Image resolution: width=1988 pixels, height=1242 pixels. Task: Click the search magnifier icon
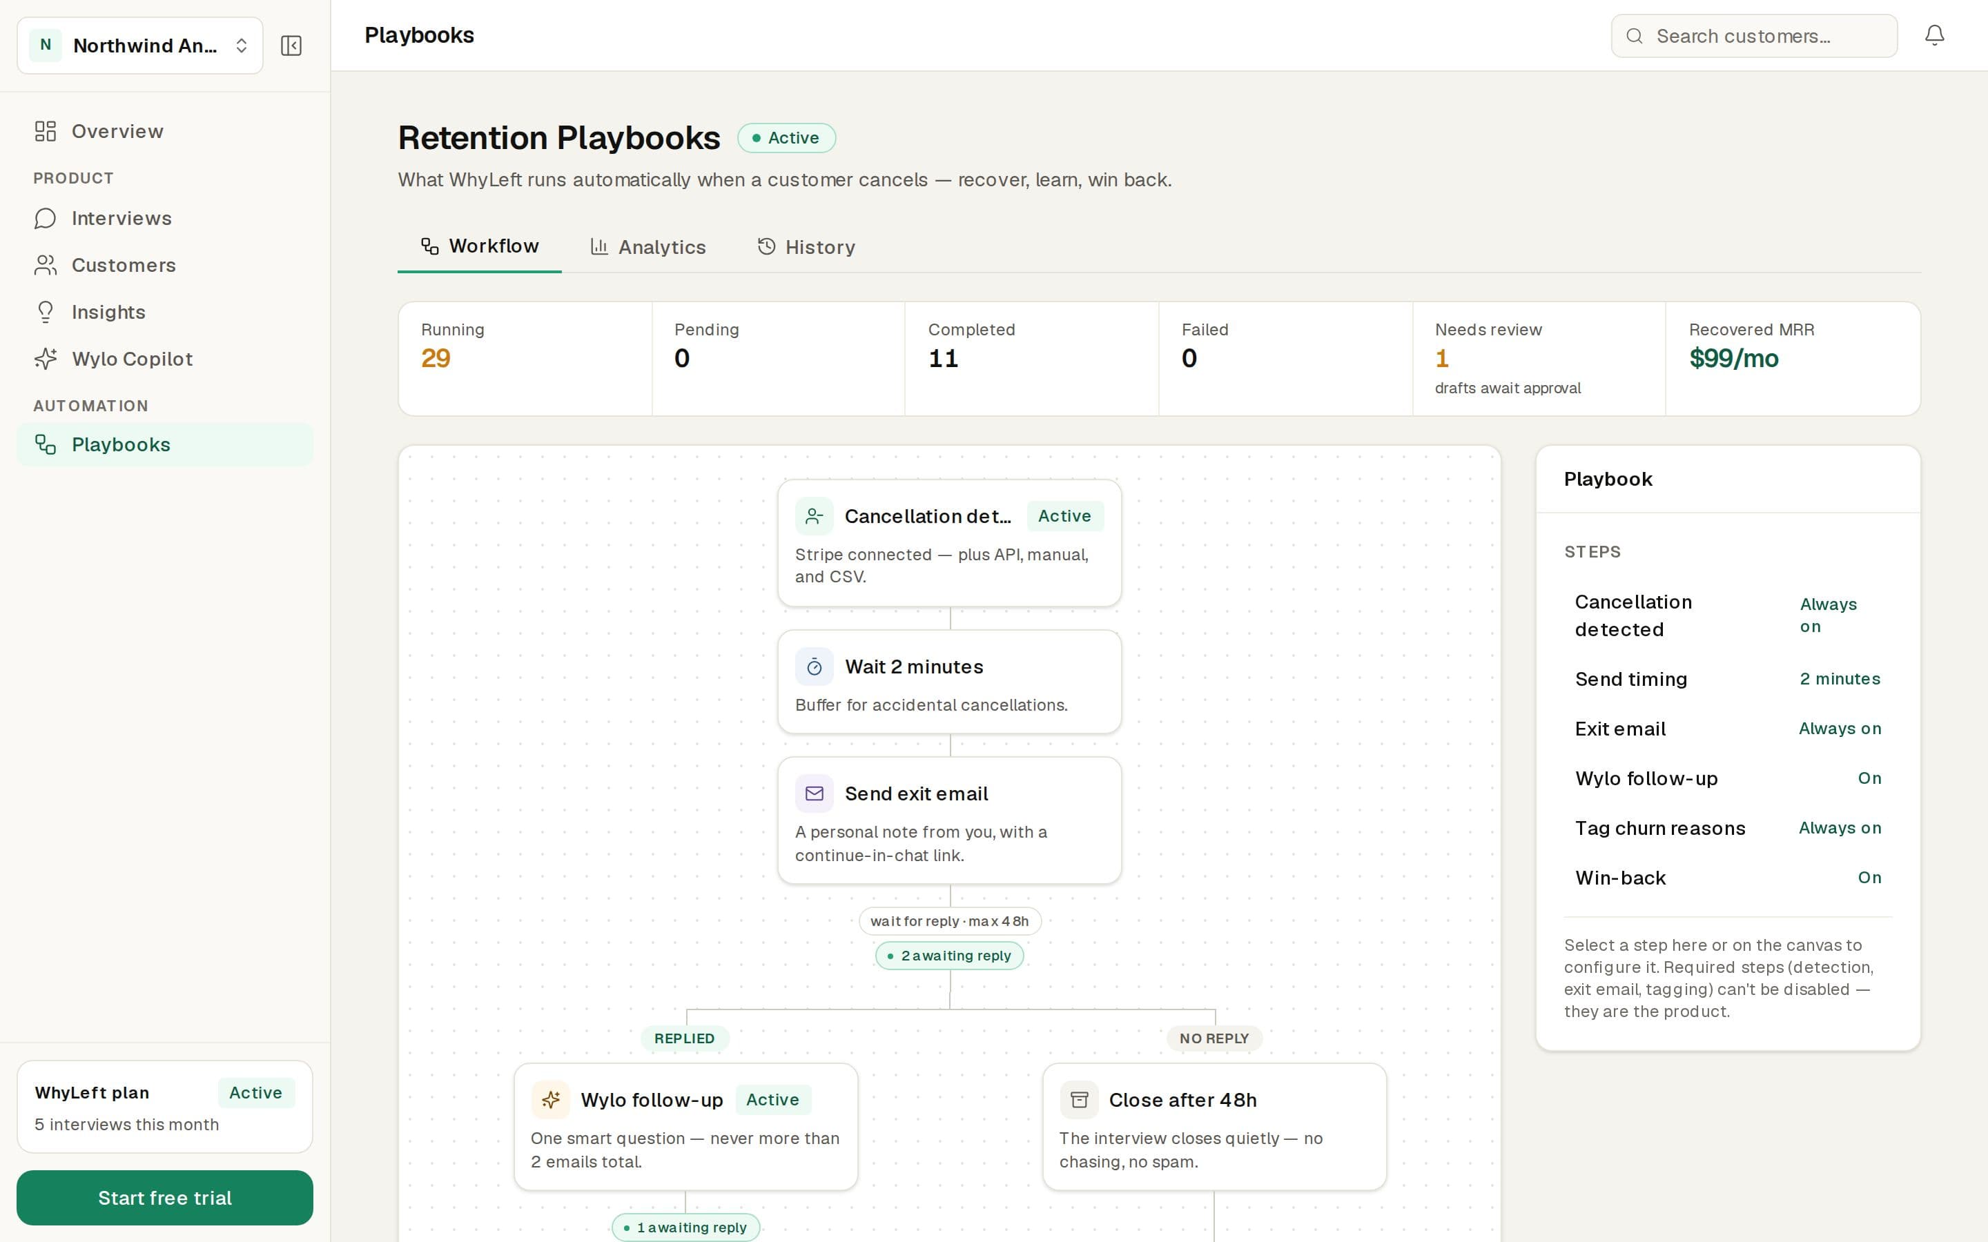1635,36
